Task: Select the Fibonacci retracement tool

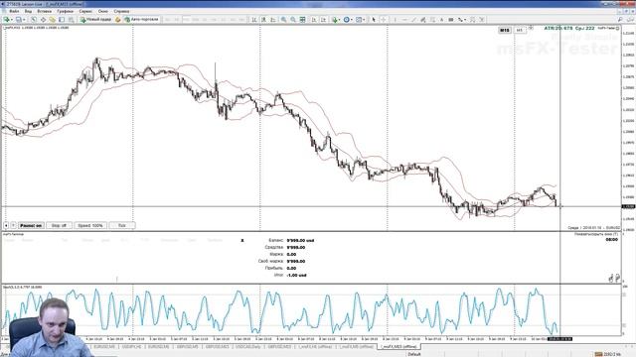Action: pyautogui.click(x=432, y=20)
